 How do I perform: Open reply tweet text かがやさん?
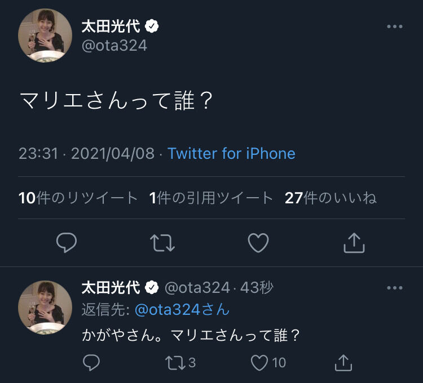(190, 335)
